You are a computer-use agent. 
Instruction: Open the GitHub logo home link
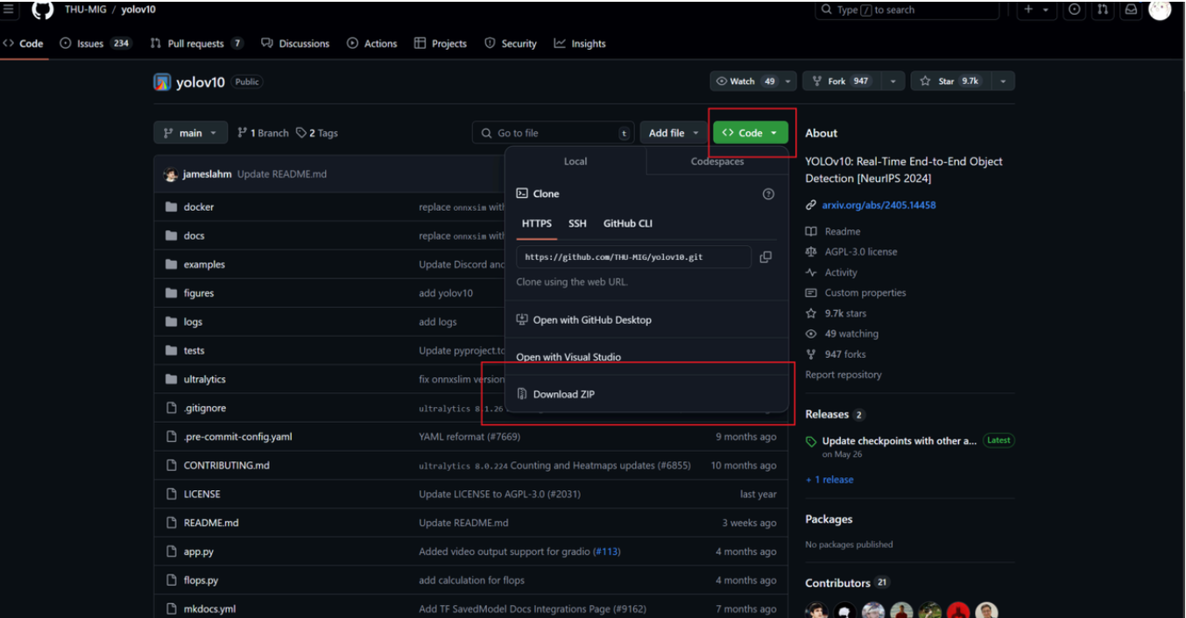[x=42, y=10]
